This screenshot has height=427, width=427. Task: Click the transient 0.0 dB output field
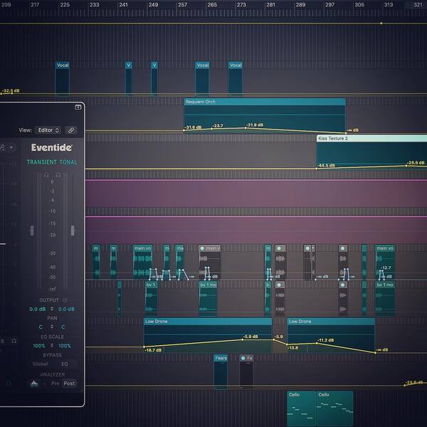coord(38,309)
